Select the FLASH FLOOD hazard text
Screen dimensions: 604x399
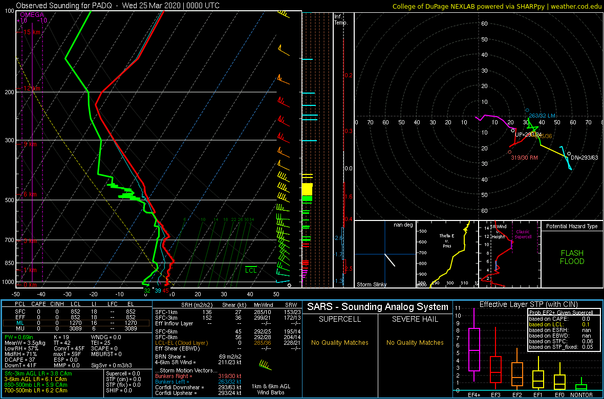572,257
